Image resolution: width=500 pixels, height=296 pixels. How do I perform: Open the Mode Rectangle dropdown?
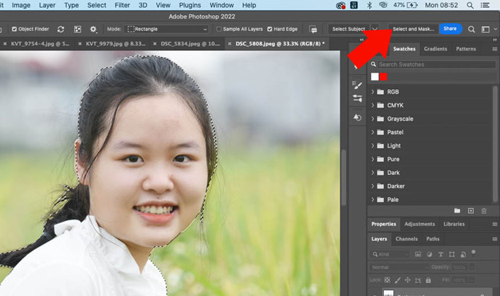pos(167,29)
